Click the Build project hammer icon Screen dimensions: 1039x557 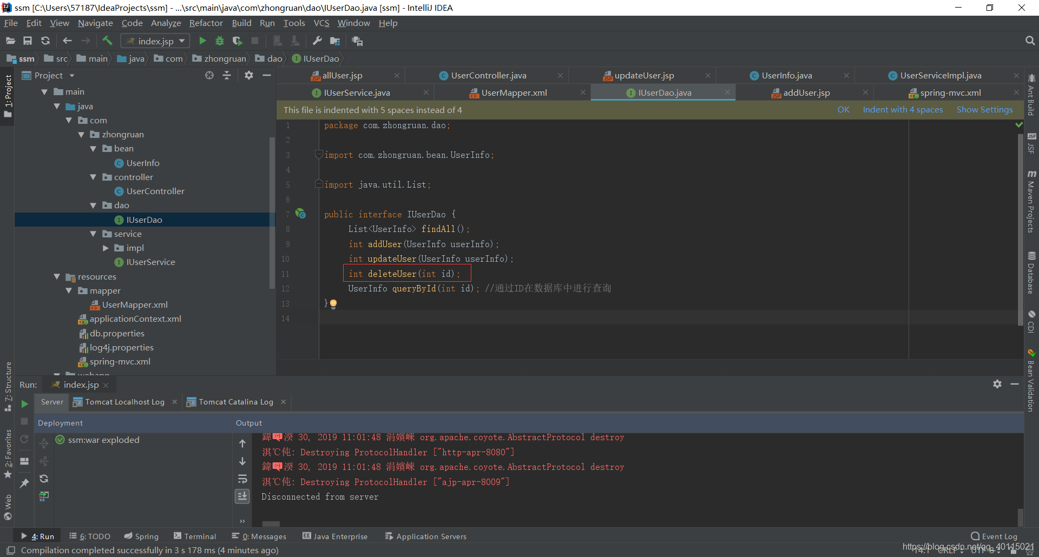pos(107,41)
